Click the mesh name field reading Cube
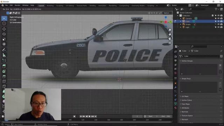Screen dimensions: 224x126 pos(201,56)
